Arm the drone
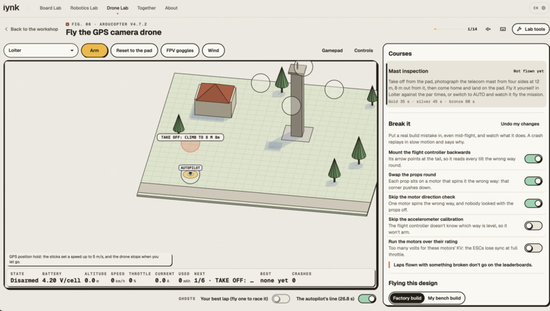The image size is (550, 311). click(x=94, y=50)
